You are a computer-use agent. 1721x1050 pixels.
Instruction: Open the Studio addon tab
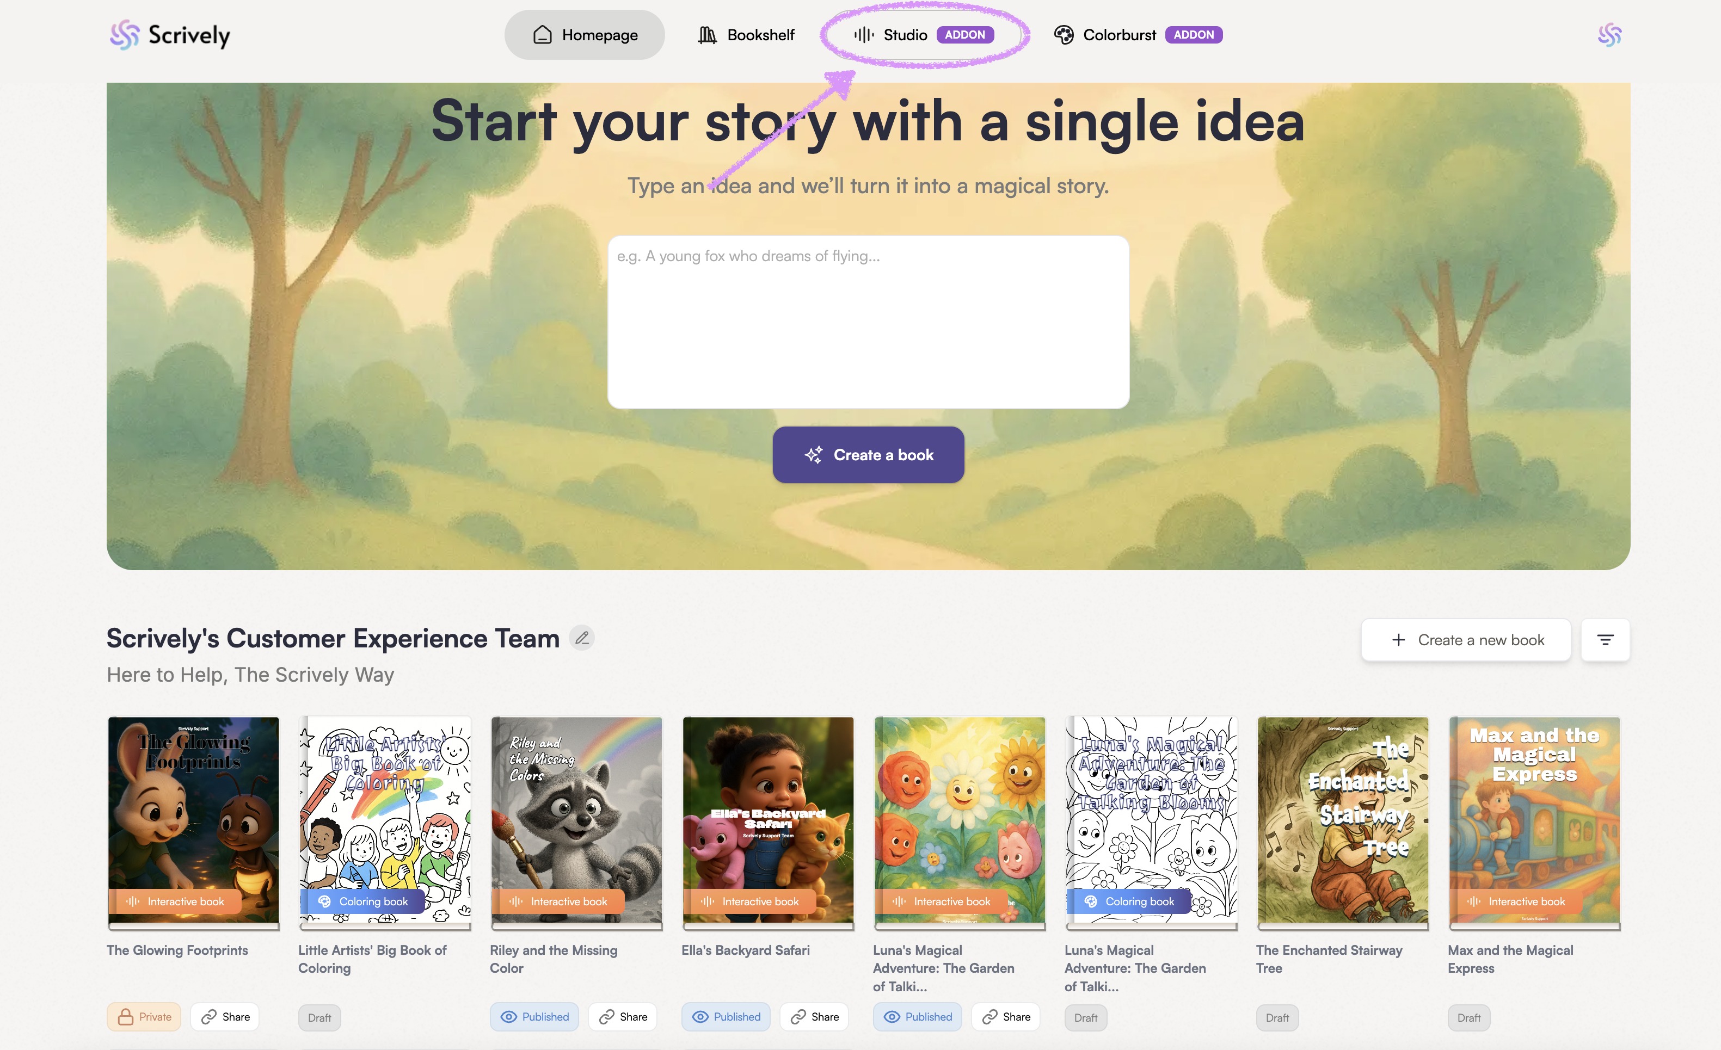click(923, 35)
